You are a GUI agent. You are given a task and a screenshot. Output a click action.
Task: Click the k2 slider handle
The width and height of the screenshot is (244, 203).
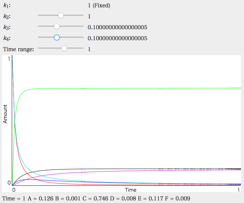61,15
